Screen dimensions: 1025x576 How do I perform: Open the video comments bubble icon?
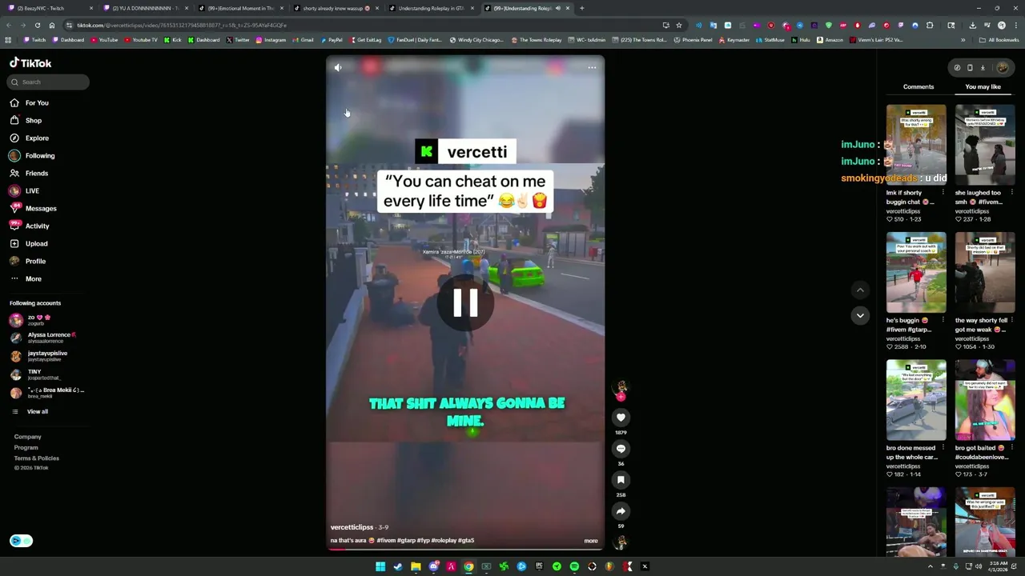(621, 449)
